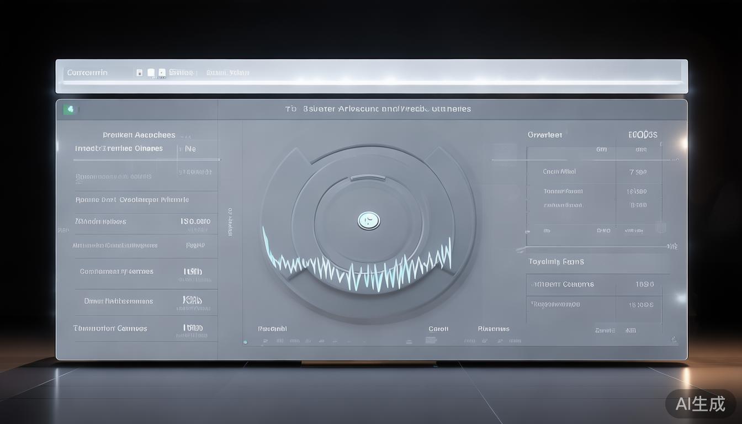This screenshot has width=742, height=424.
Task: Click the small square handle right of table
Action: click(660, 227)
